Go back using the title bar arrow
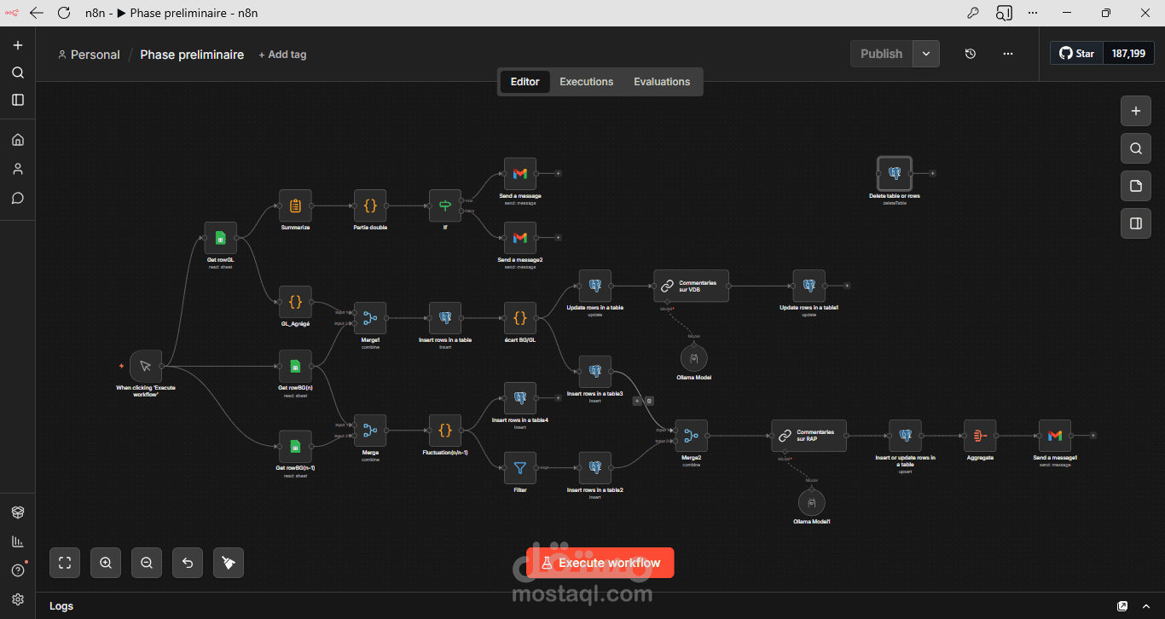 point(36,13)
